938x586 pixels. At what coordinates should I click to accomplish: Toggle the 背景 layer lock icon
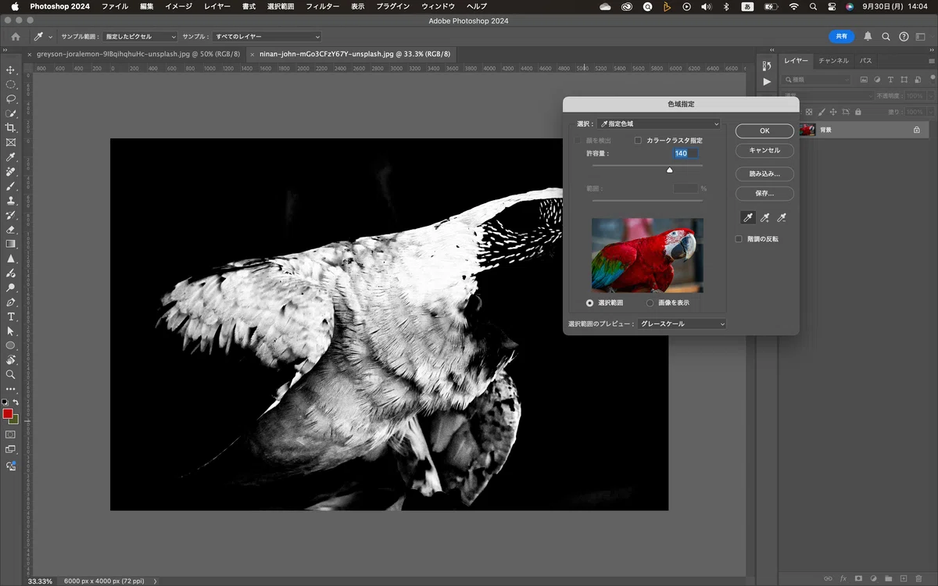click(x=917, y=130)
